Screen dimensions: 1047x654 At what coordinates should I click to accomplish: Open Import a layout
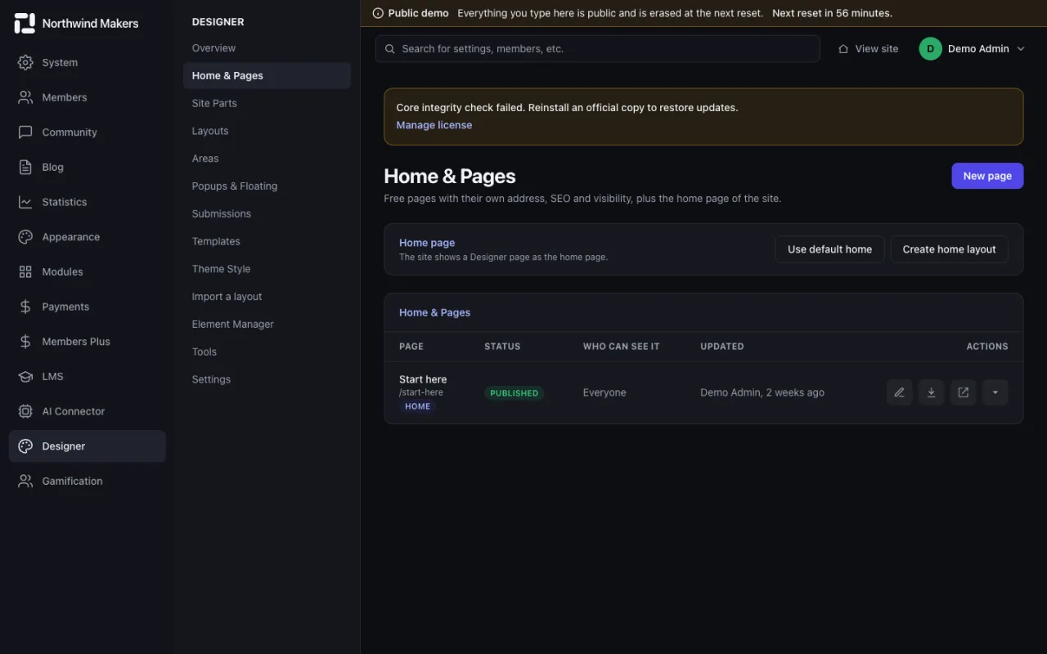coord(227,297)
